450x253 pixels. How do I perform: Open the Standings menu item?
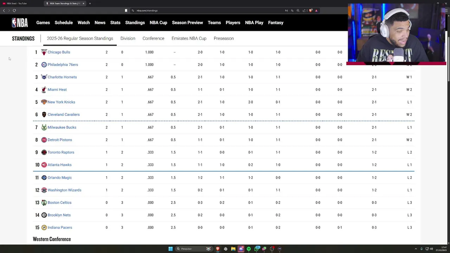[x=135, y=22]
